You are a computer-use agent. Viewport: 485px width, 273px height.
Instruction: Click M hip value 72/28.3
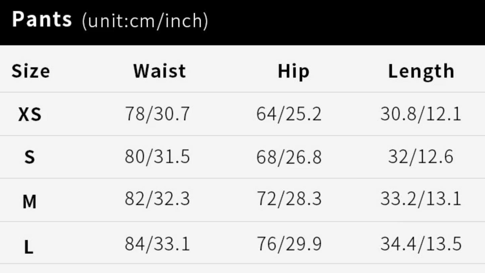click(289, 199)
